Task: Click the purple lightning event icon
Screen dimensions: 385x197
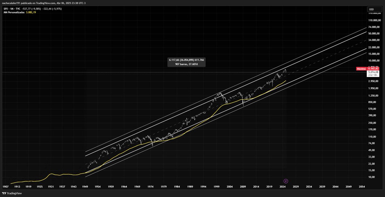Action: tap(286, 181)
